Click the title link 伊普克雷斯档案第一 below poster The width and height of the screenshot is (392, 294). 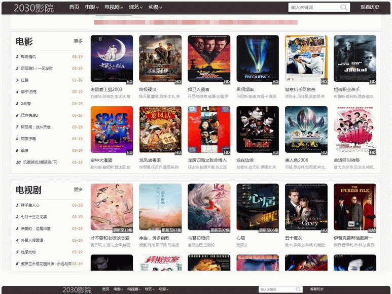[353, 238]
